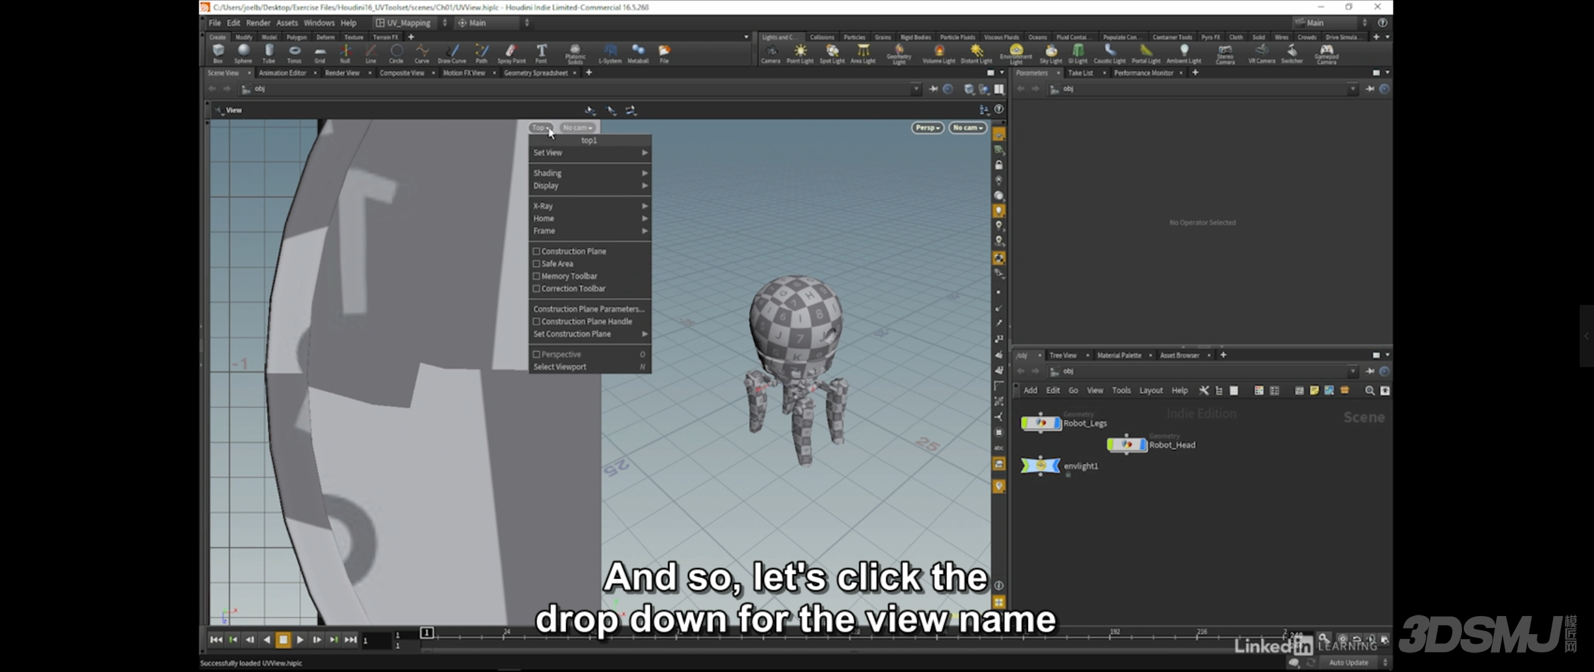This screenshot has height=672, width=1594.
Task: Expand the Set Construction Plane submenu
Action: [x=590, y=334]
